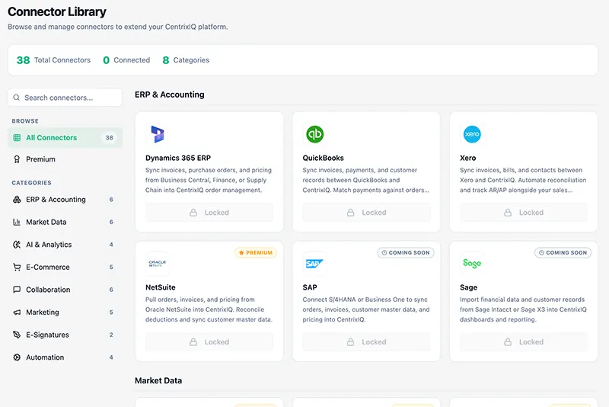Click the '8 Categories' stat
Viewport: 609px width, 407px height.
click(x=186, y=60)
